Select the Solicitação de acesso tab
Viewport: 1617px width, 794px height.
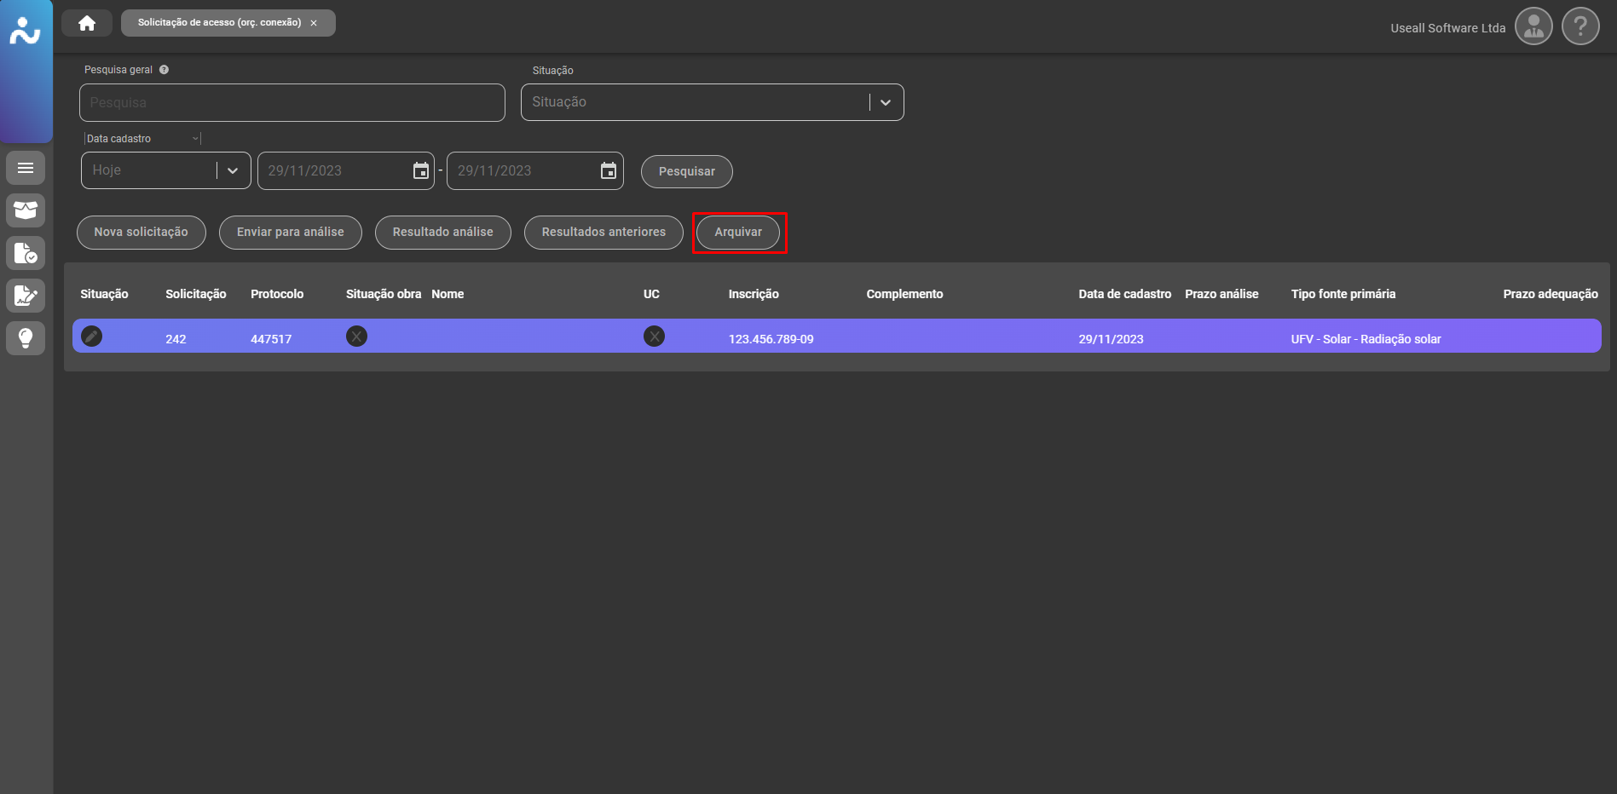(219, 23)
